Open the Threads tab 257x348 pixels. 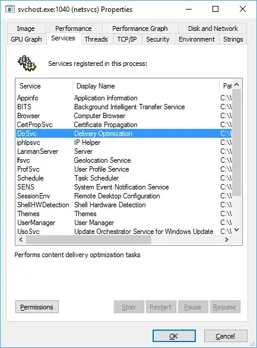97,39
